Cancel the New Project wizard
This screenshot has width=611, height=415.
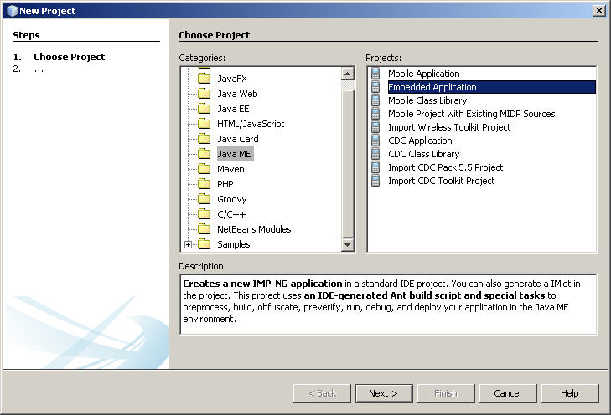point(508,393)
